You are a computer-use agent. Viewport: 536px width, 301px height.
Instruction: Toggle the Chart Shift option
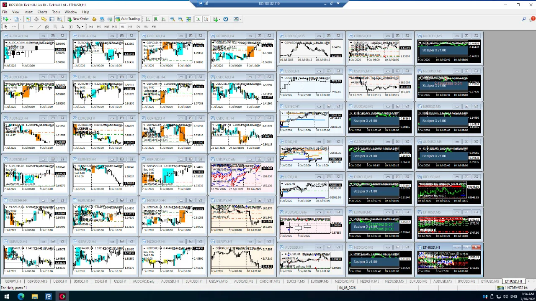pyautogui.click(x=206, y=19)
